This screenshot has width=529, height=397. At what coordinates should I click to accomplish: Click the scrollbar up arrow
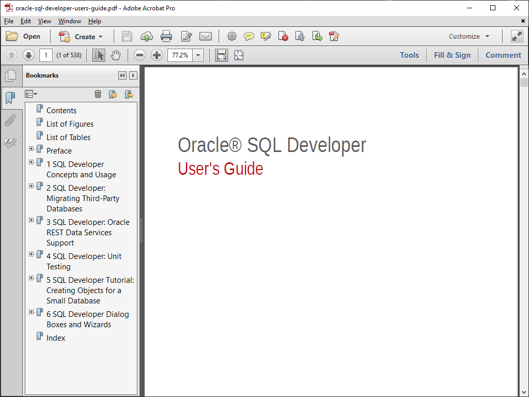coord(524,73)
